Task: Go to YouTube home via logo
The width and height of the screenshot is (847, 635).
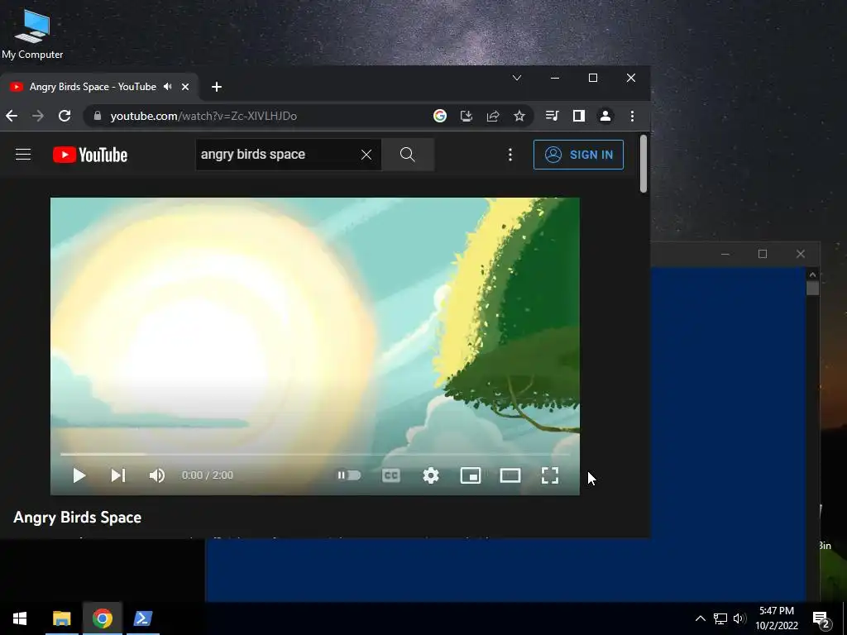Action: point(90,155)
